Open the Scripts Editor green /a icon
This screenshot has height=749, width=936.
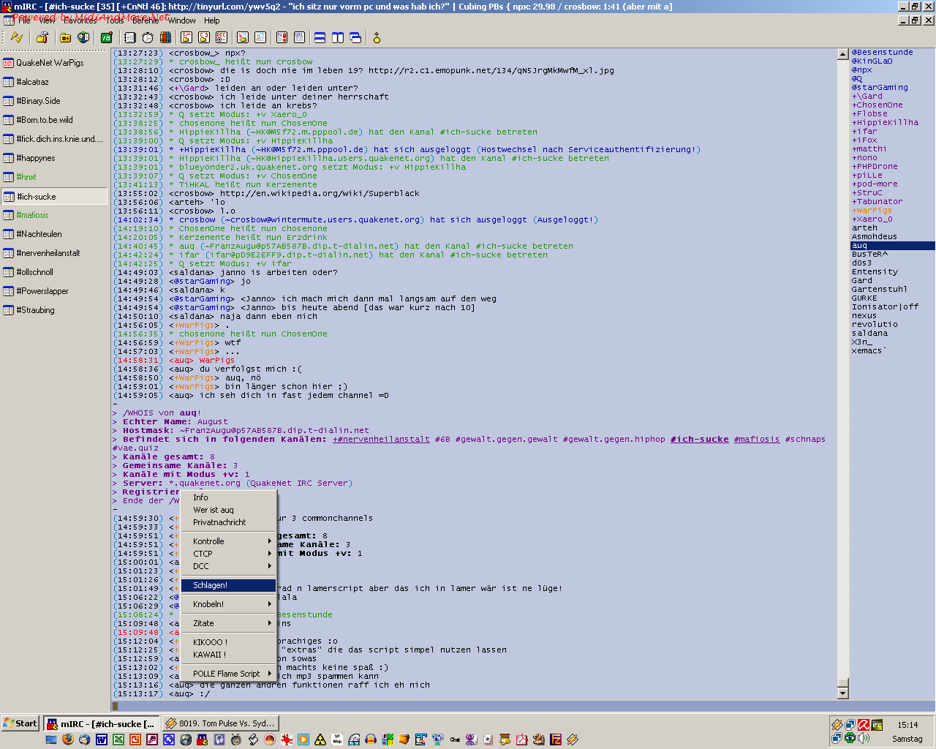(106, 38)
